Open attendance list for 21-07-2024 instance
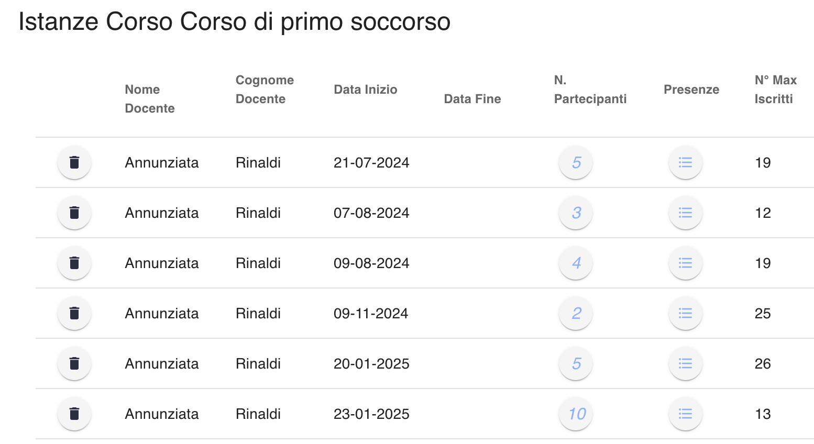Viewport: 814px width, 444px height. click(685, 162)
